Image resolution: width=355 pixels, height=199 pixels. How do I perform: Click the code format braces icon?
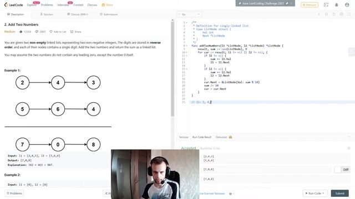(x=326, y=14)
